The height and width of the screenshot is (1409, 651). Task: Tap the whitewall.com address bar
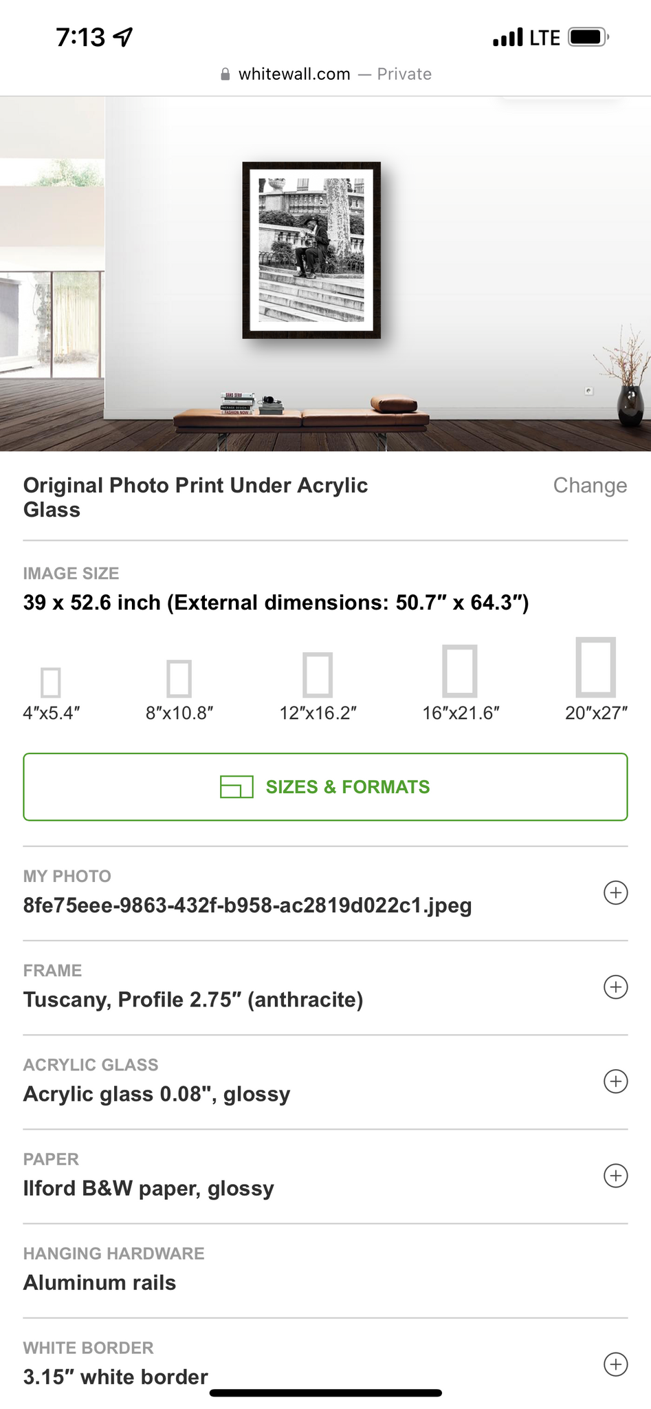coord(326,74)
